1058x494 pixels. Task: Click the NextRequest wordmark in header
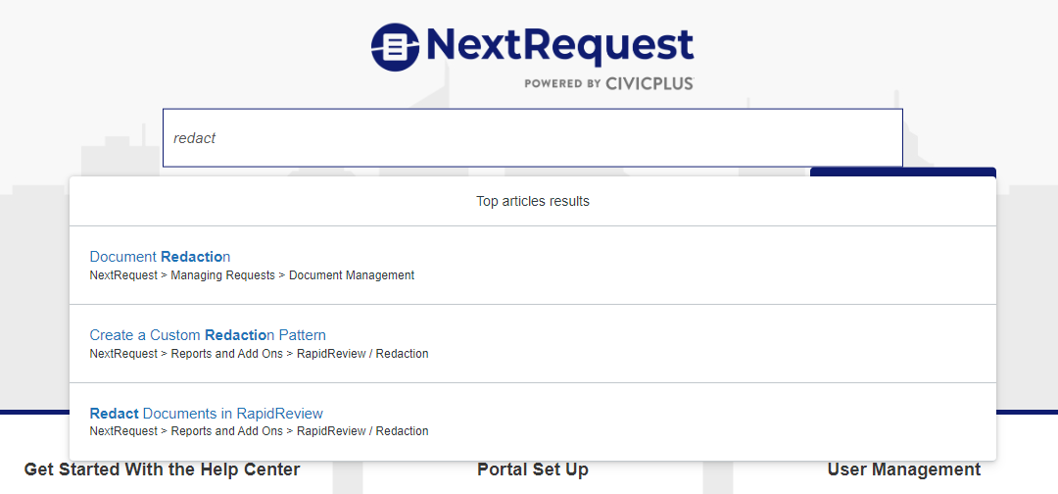click(560, 45)
